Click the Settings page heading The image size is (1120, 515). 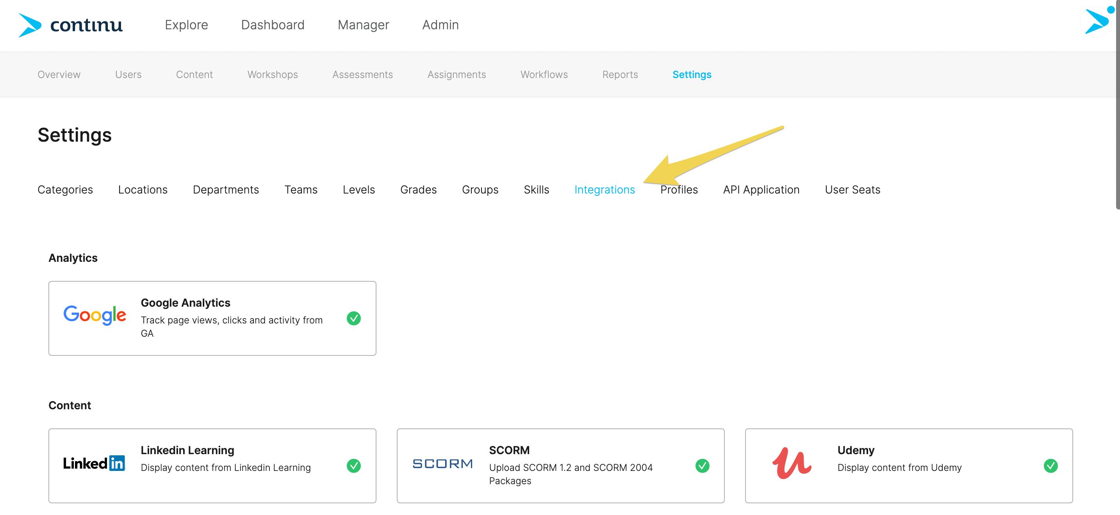coord(74,135)
